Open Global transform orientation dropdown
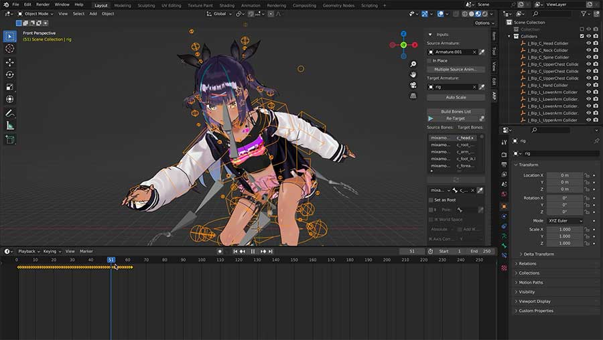Image resolution: width=603 pixels, height=340 pixels. pyautogui.click(x=219, y=14)
